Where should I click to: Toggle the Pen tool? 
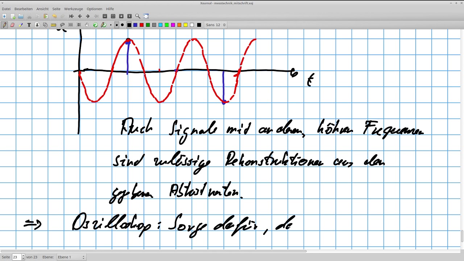pyautogui.click(x=4, y=25)
